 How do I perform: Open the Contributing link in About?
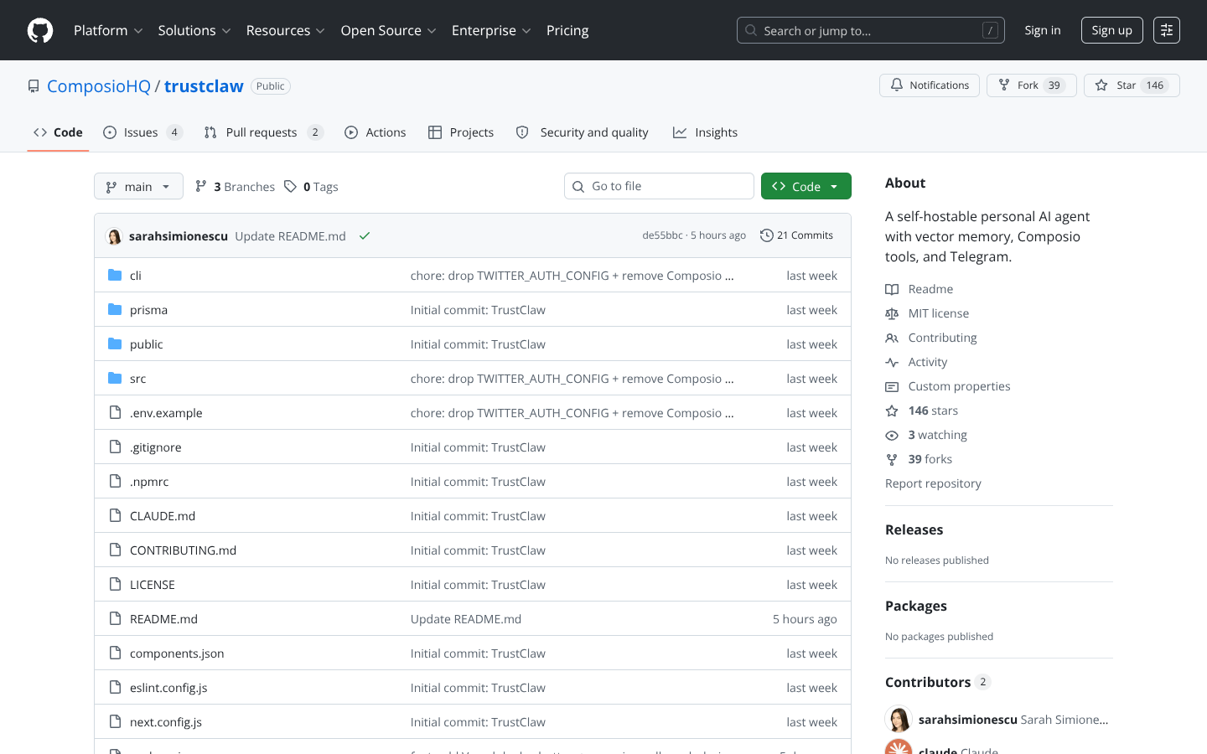tap(942, 338)
